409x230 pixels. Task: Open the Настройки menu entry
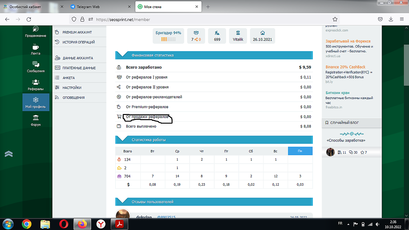(72, 88)
